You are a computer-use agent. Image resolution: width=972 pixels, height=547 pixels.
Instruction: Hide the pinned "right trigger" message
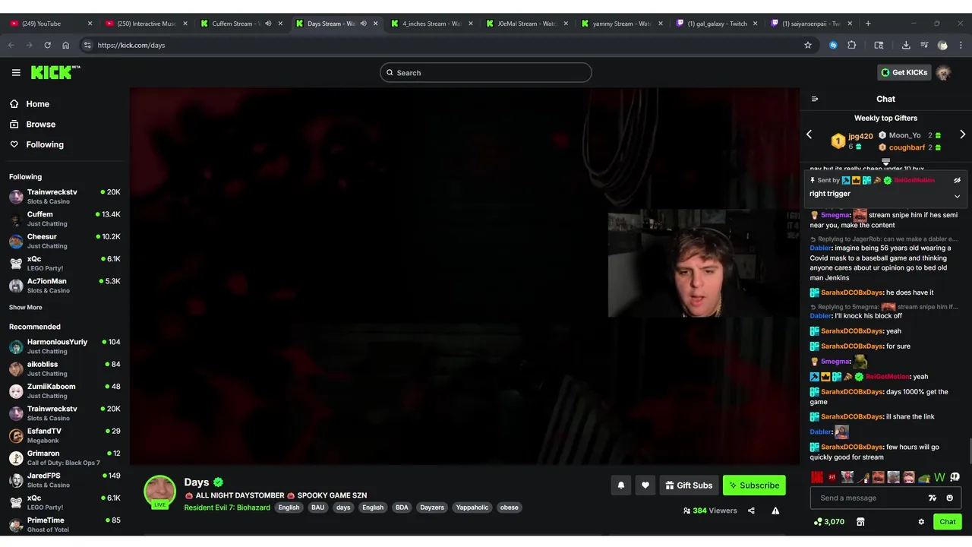coord(957,180)
